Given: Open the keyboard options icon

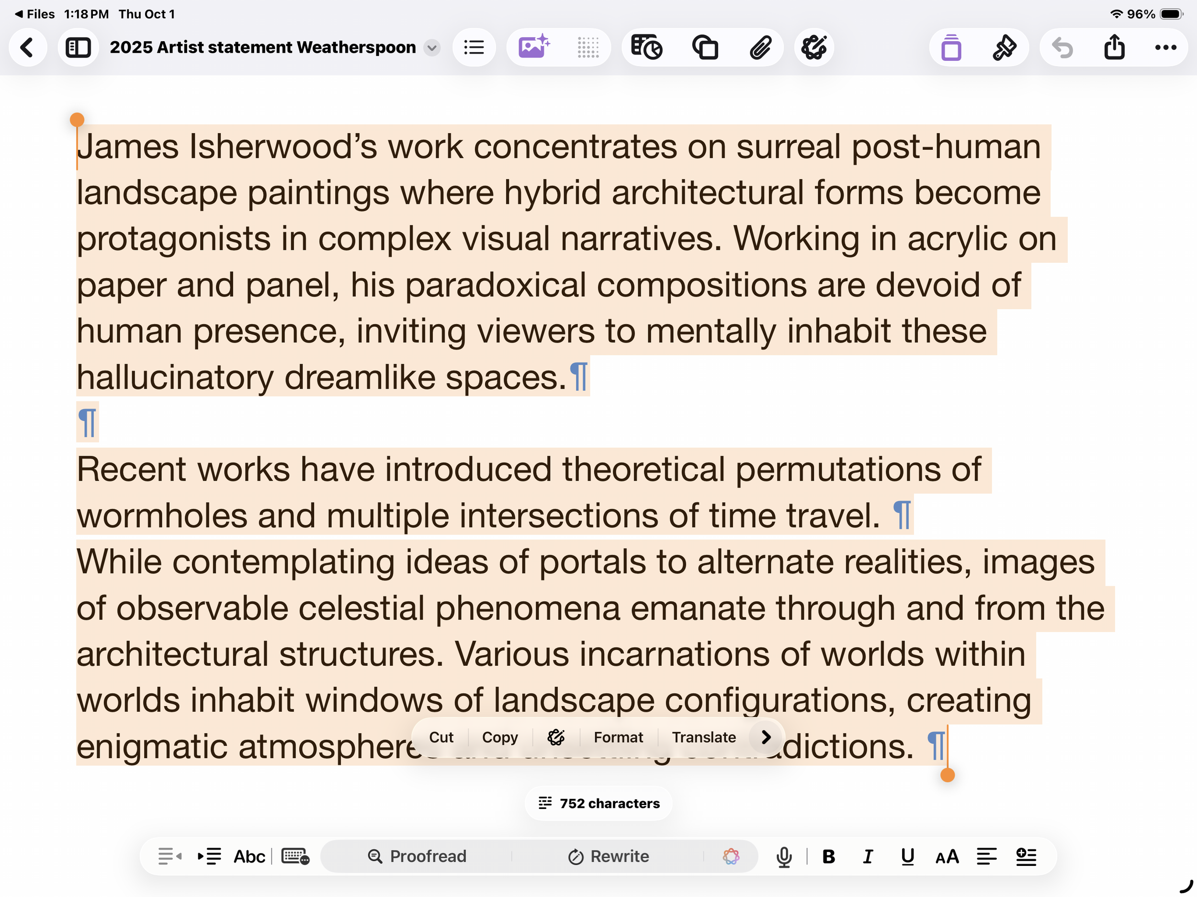Looking at the screenshot, I should pos(295,856).
